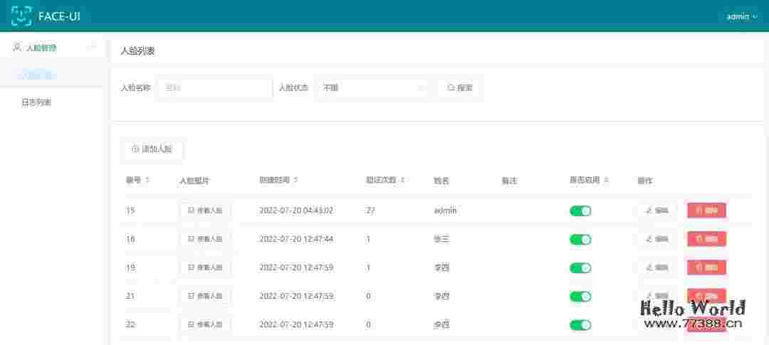This screenshot has height=345, width=769.
Task: Focus the 人脸名称 input field
Action: pos(214,88)
